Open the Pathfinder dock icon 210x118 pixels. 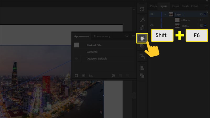coord(142,76)
